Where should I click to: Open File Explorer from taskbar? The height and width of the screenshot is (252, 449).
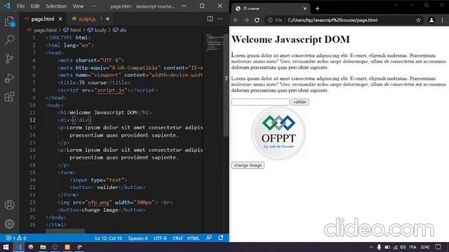43,247
